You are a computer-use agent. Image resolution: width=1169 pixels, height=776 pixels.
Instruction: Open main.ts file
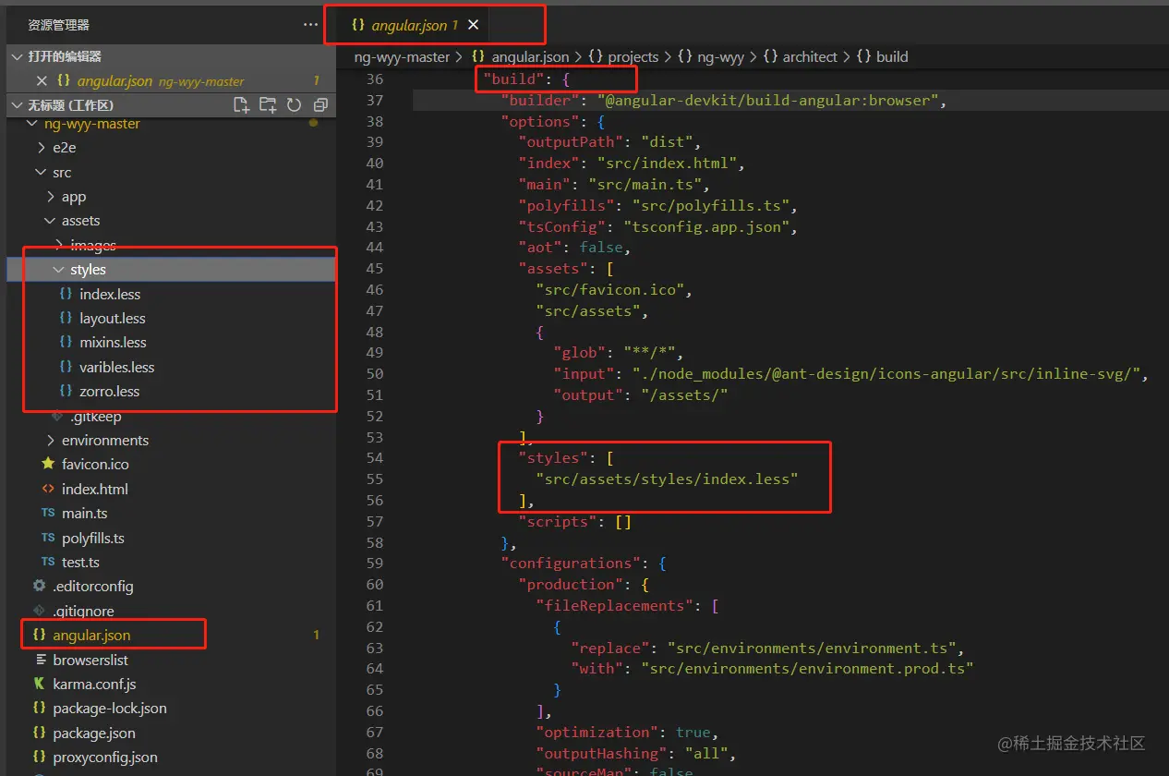click(84, 514)
